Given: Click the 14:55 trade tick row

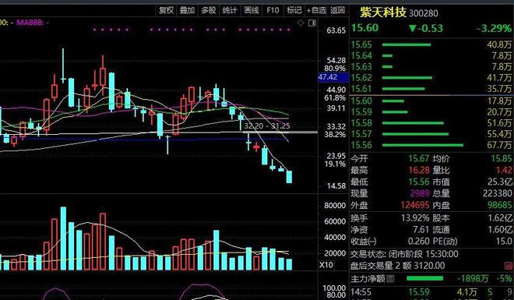Looking at the screenshot, I should pos(431,291).
